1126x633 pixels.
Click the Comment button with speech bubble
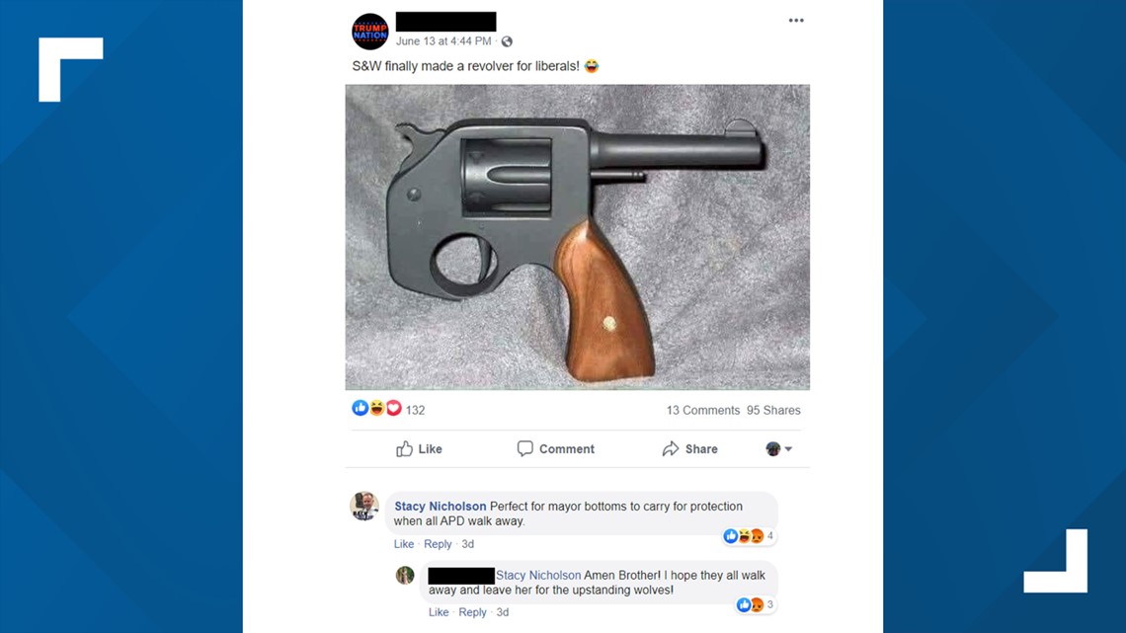click(x=556, y=449)
